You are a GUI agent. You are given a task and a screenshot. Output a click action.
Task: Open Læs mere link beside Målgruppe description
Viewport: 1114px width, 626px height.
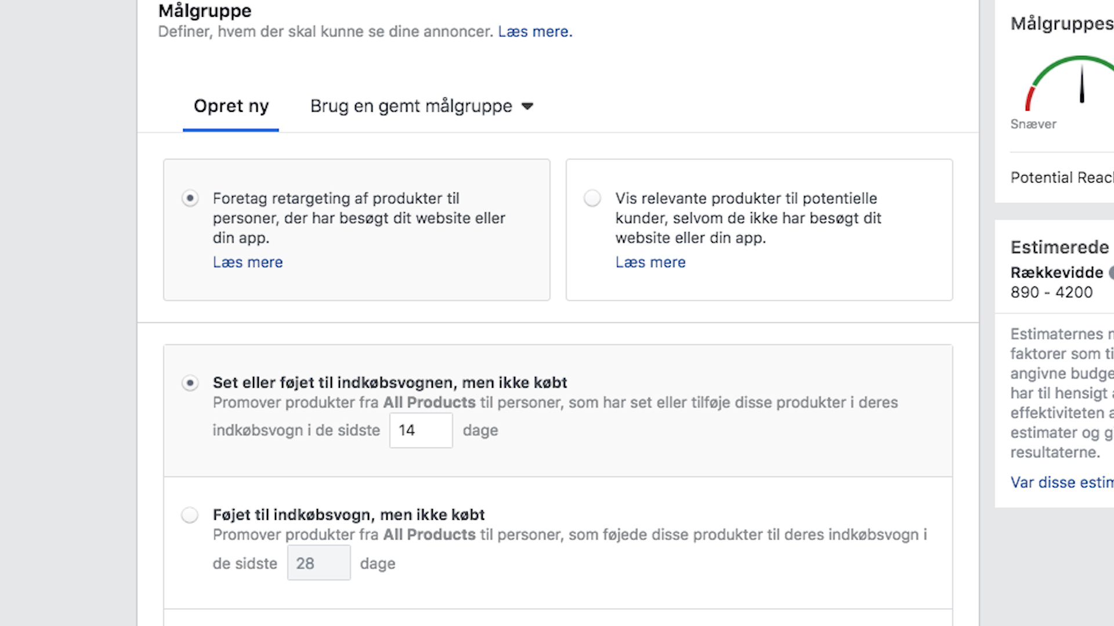tap(534, 31)
